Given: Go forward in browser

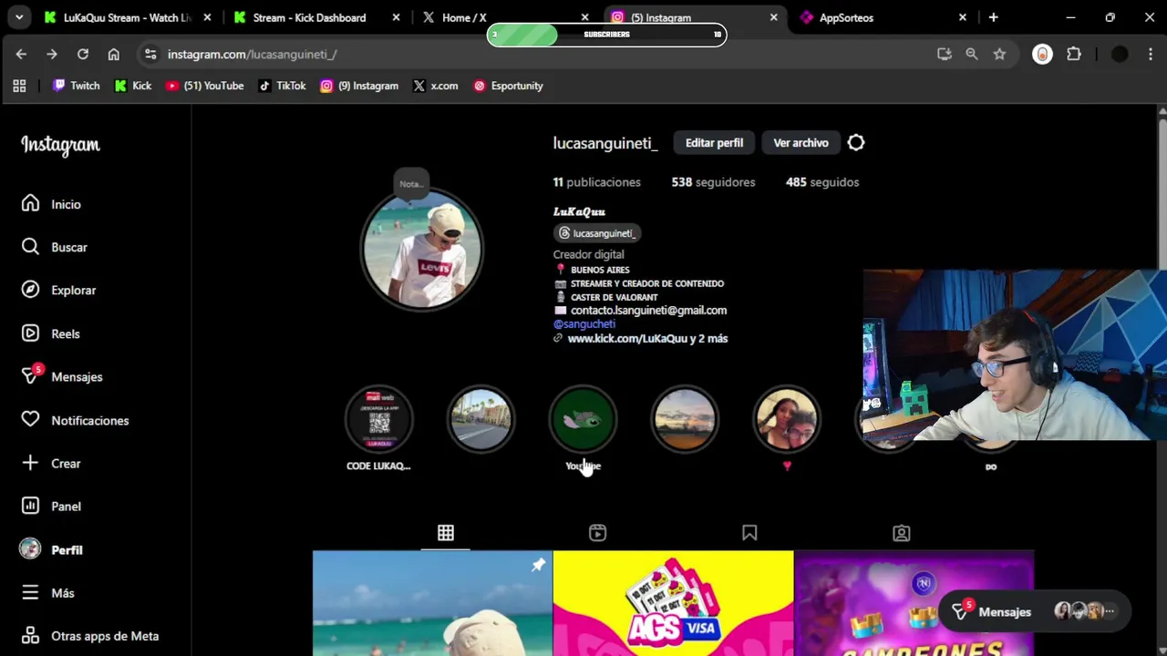Looking at the screenshot, I should (52, 54).
